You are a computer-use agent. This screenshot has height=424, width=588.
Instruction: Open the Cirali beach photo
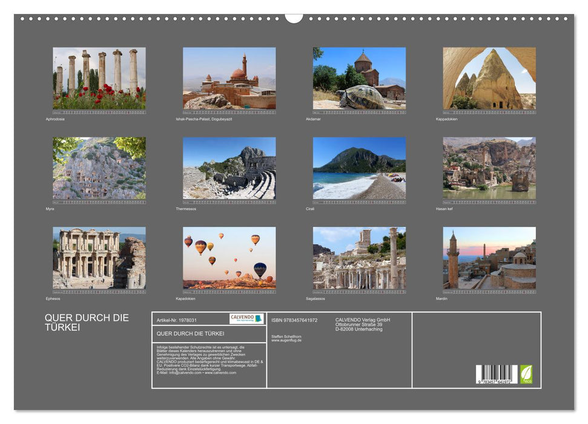[359, 168]
